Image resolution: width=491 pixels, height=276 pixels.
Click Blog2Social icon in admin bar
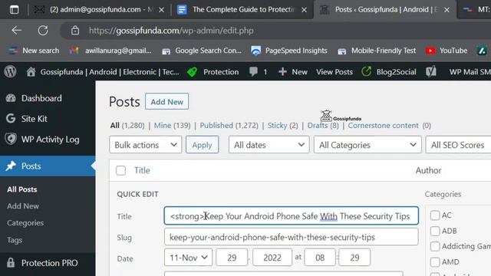pyautogui.click(x=366, y=71)
